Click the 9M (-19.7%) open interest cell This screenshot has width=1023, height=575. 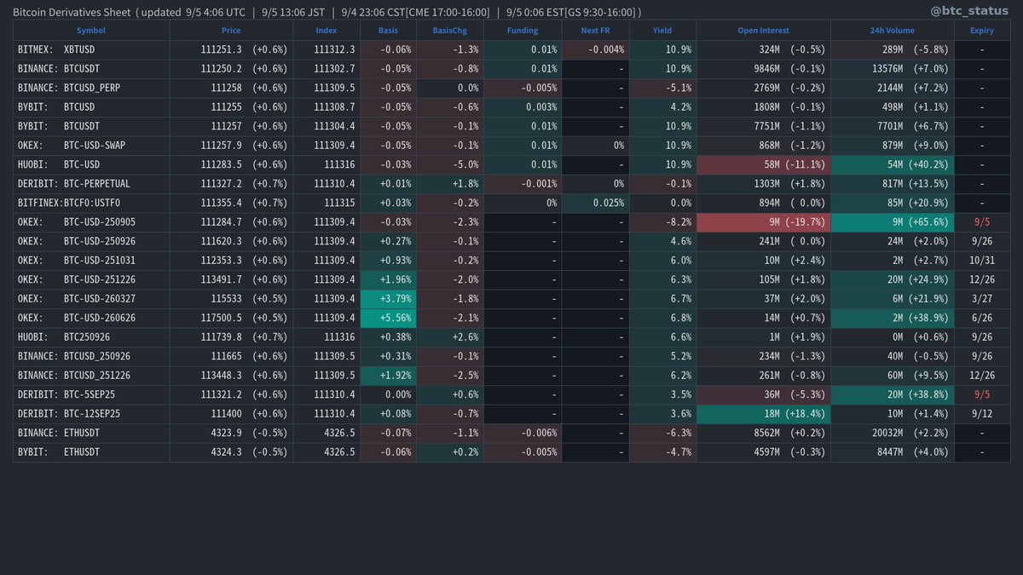[x=764, y=222]
